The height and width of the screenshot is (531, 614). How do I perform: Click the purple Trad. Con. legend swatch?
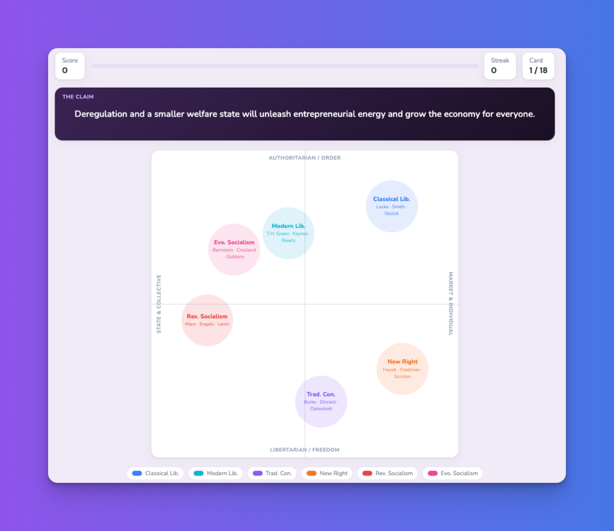tap(258, 473)
